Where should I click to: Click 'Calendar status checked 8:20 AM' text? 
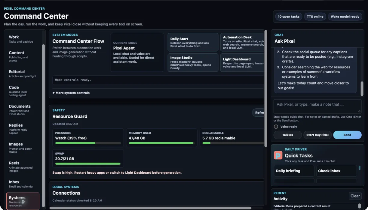coord(77,200)
